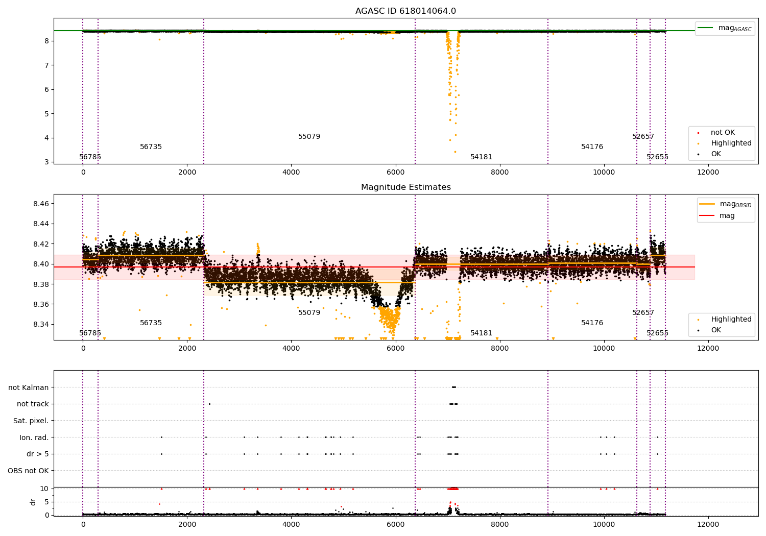Click OBSID label 54176 in the Magnitude Estimates plot
766x536 pixels.
(592, 323)
